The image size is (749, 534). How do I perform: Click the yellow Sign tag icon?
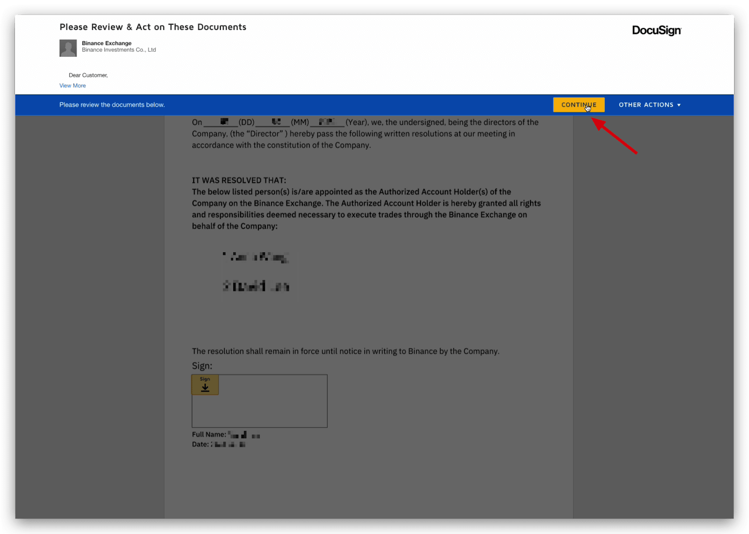point(205,385)
